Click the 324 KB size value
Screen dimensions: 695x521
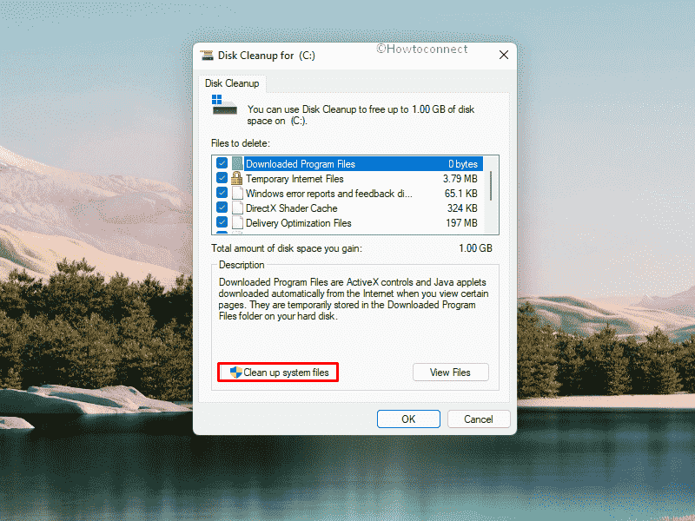462,208
